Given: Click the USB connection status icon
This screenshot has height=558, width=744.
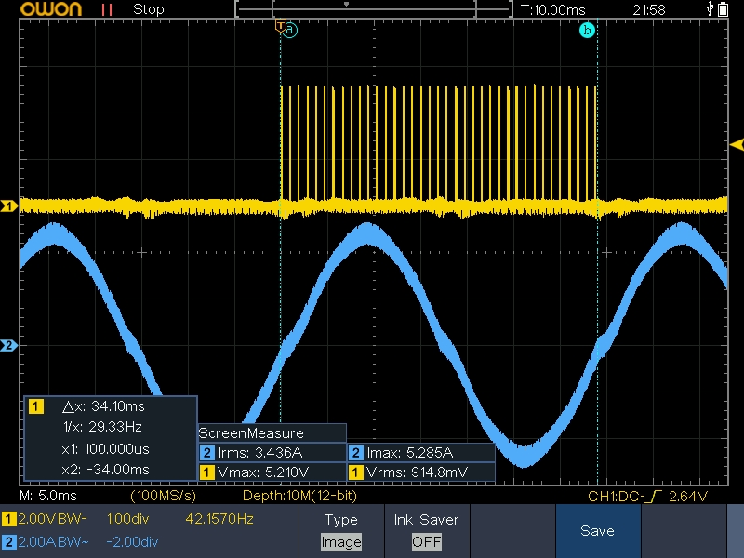Looking at the screenshot, I should click(710, 8).
